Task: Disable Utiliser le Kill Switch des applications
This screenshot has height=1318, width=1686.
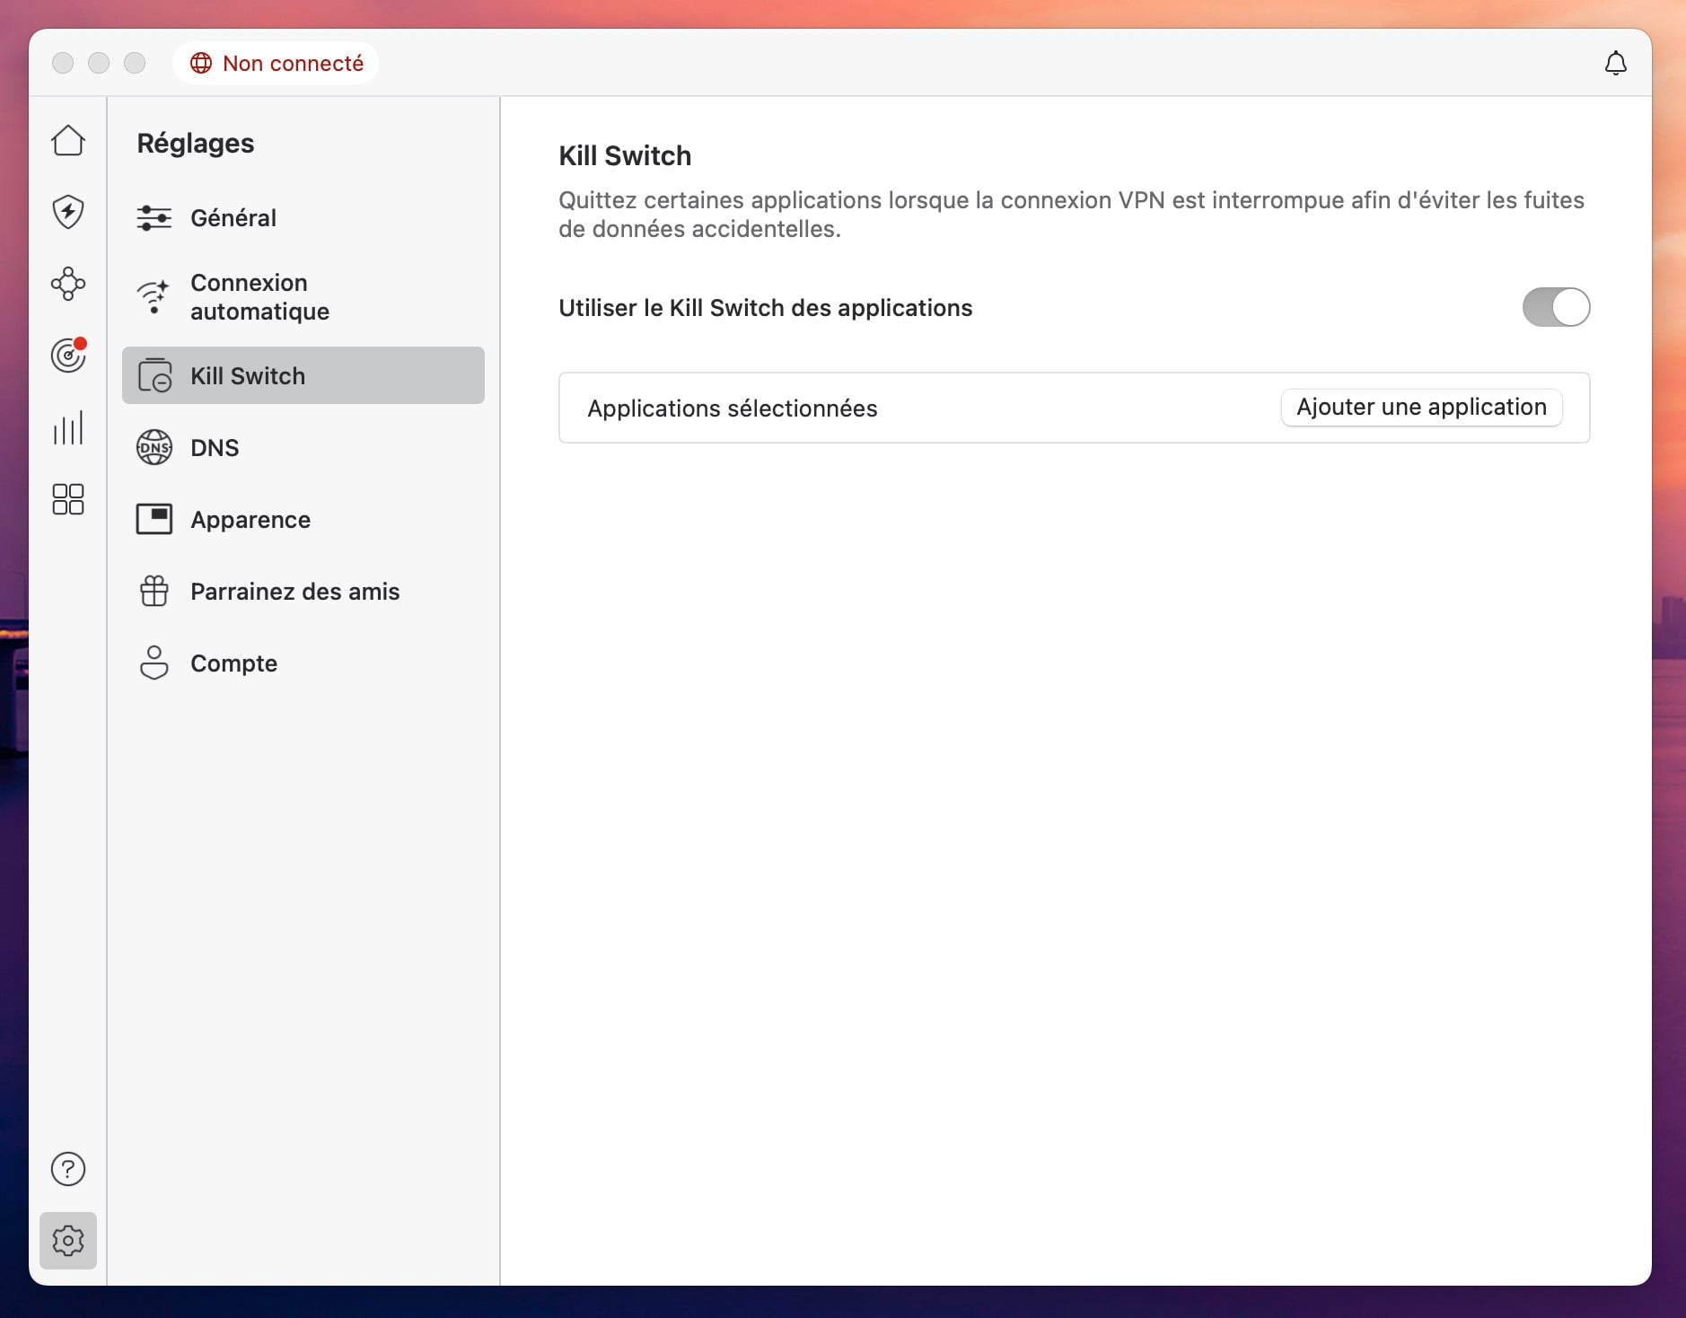Action: tap(1554, 307)
